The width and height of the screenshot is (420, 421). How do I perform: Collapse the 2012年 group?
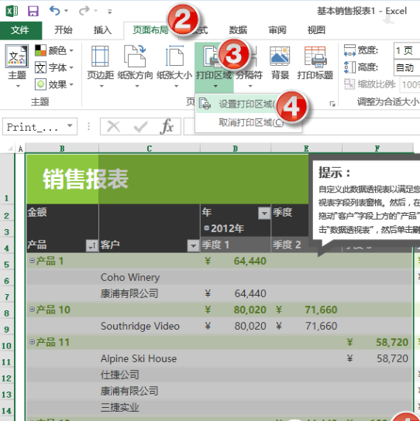click(x=206, y=228)
